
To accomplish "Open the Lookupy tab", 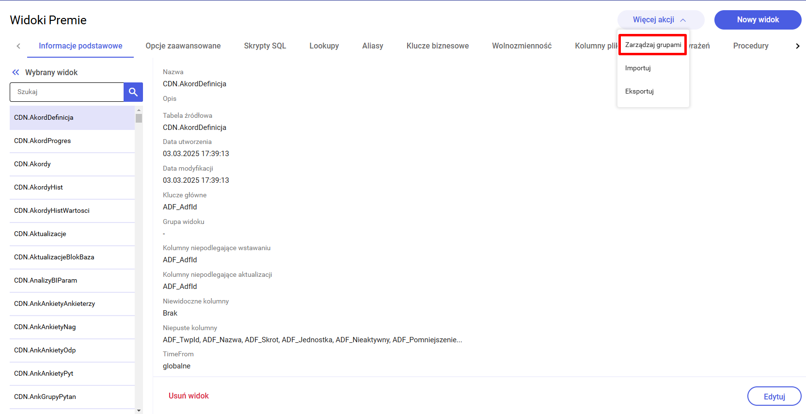I will tap(324, 46).
